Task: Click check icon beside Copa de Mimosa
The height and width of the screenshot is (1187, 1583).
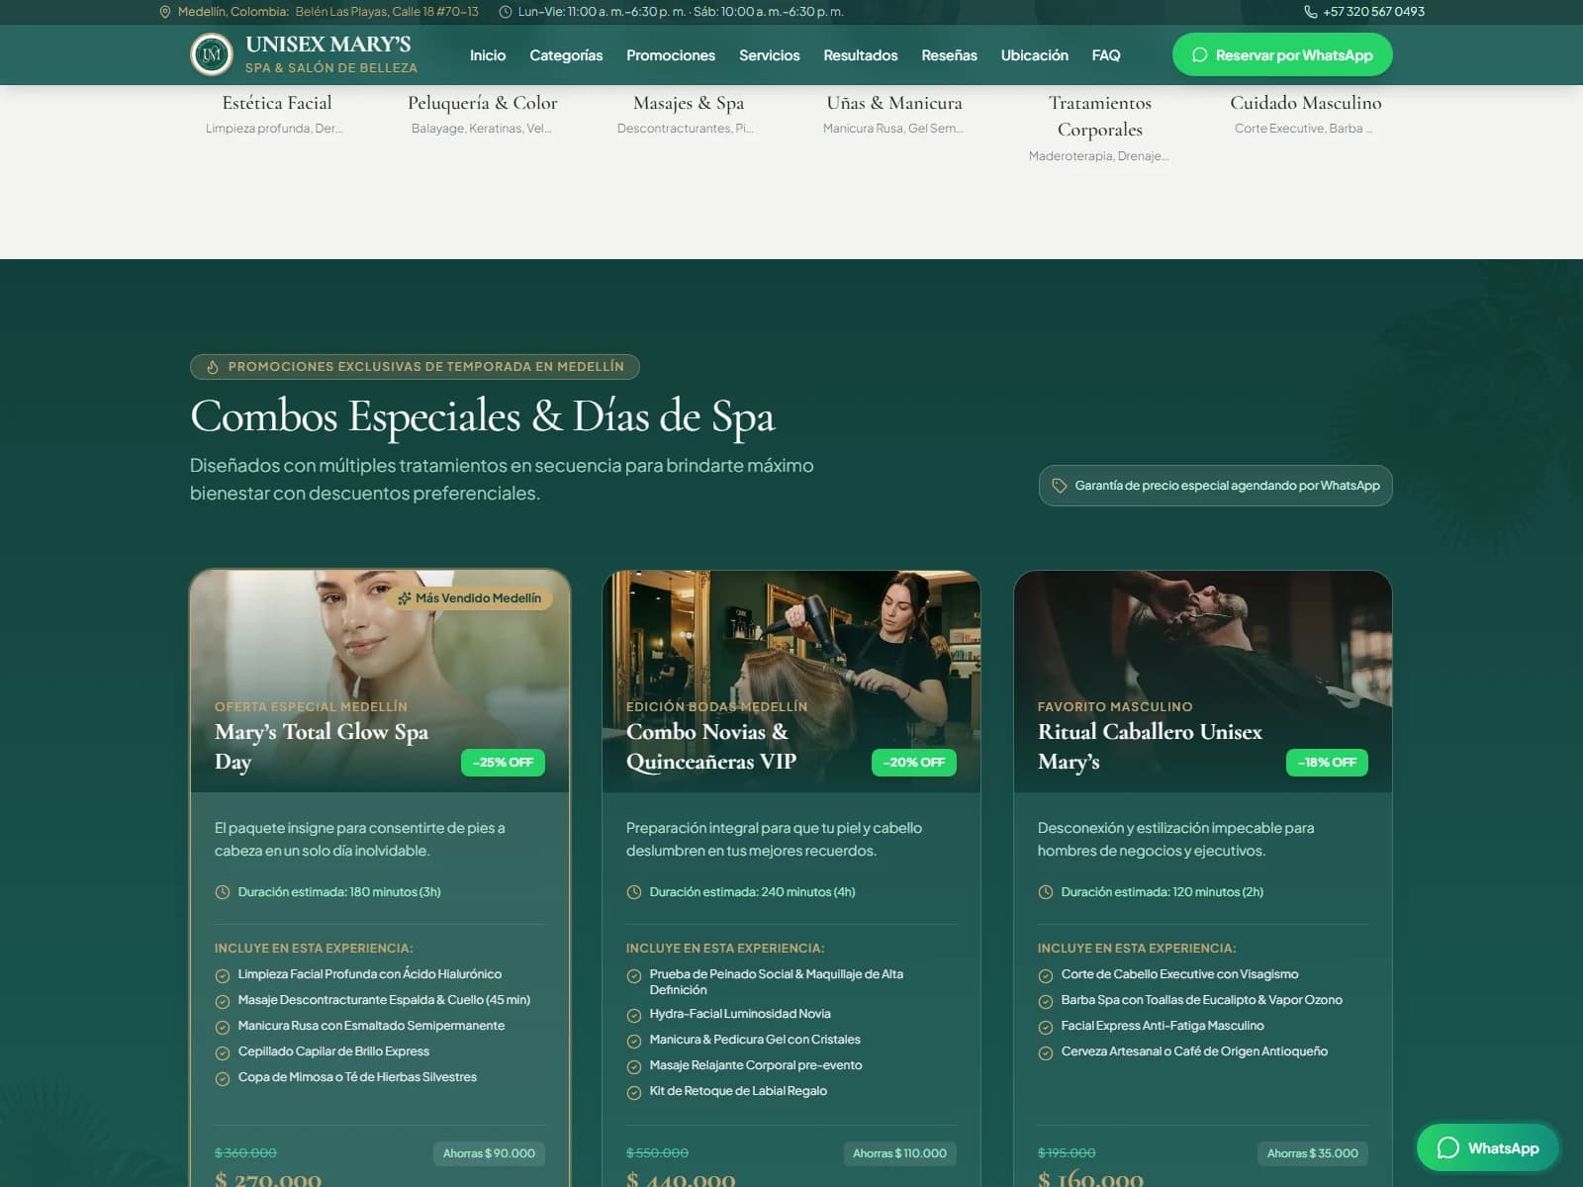Action: click(223, 1079)
